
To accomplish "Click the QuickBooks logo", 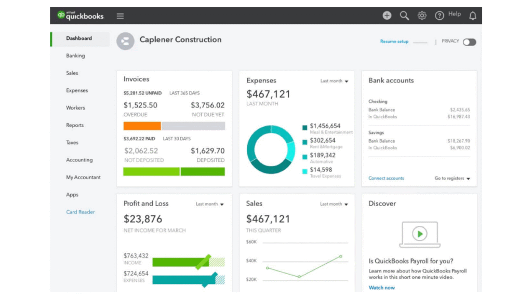I will click(81, 16).
